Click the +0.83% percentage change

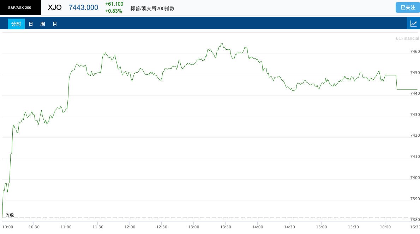pyautogui.click(x=114, y=11)
